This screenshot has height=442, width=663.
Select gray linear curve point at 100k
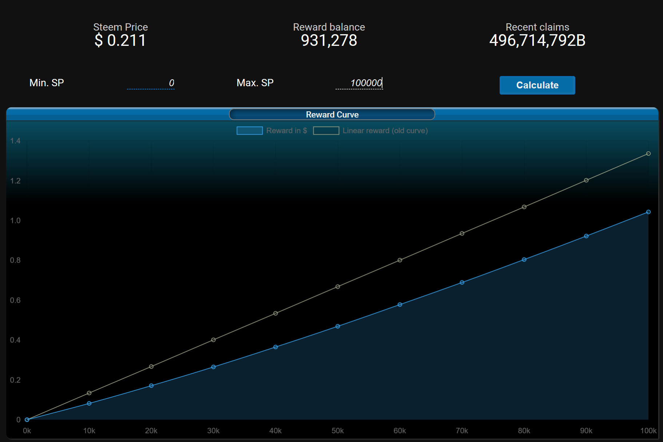pos(648,154)
